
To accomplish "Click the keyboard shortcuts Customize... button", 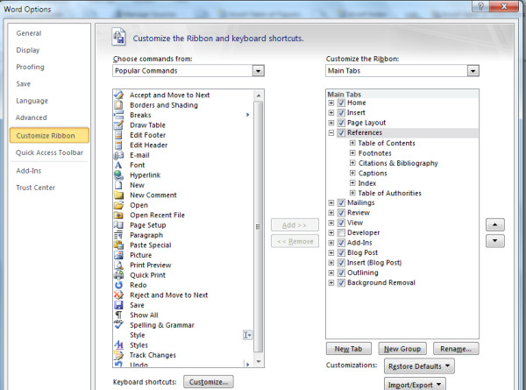I will click(x=209, y=382).
